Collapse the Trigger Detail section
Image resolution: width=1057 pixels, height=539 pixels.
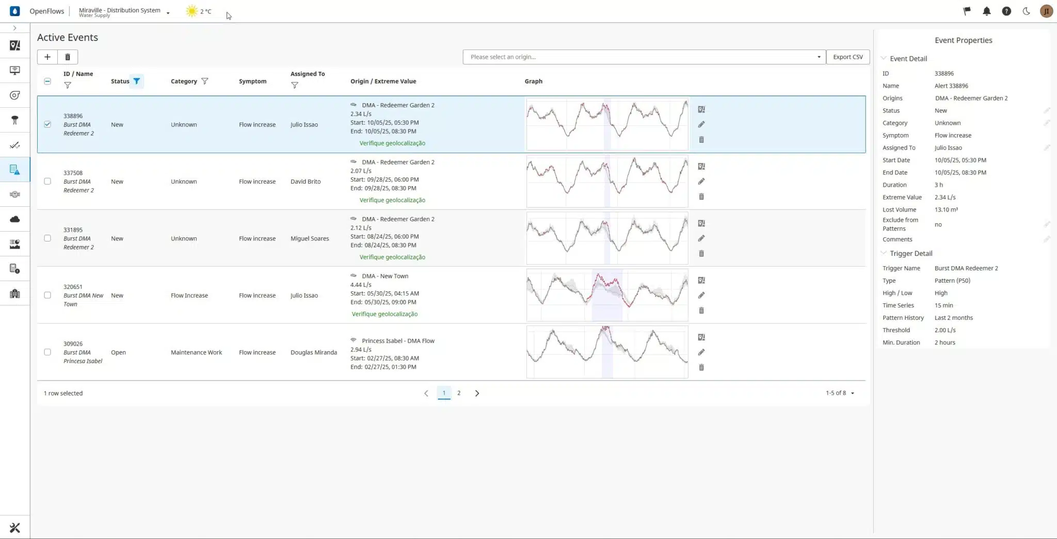[884, 253]
